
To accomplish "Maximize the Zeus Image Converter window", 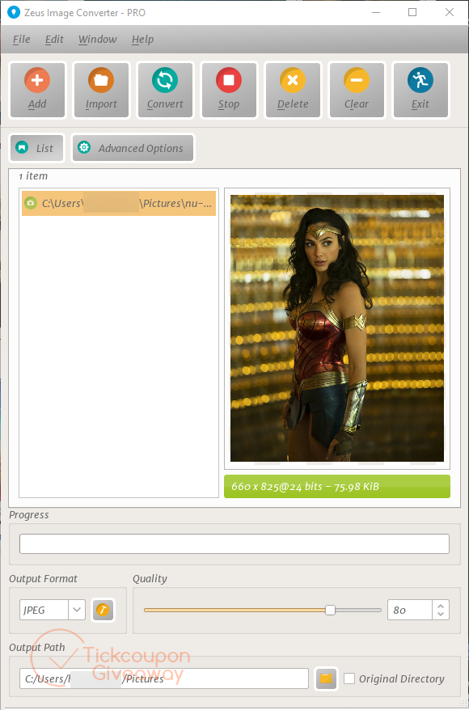I will click(x=412, y=12).
